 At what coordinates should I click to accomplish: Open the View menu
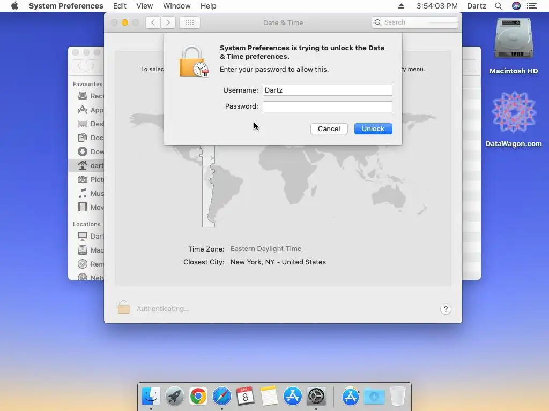[x=145, y=6]
